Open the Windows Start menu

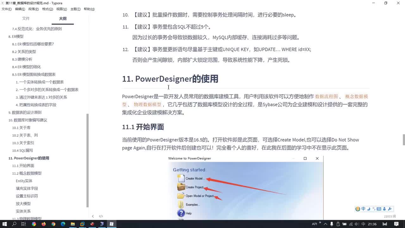pyautogui.click(x=5, y=224)
